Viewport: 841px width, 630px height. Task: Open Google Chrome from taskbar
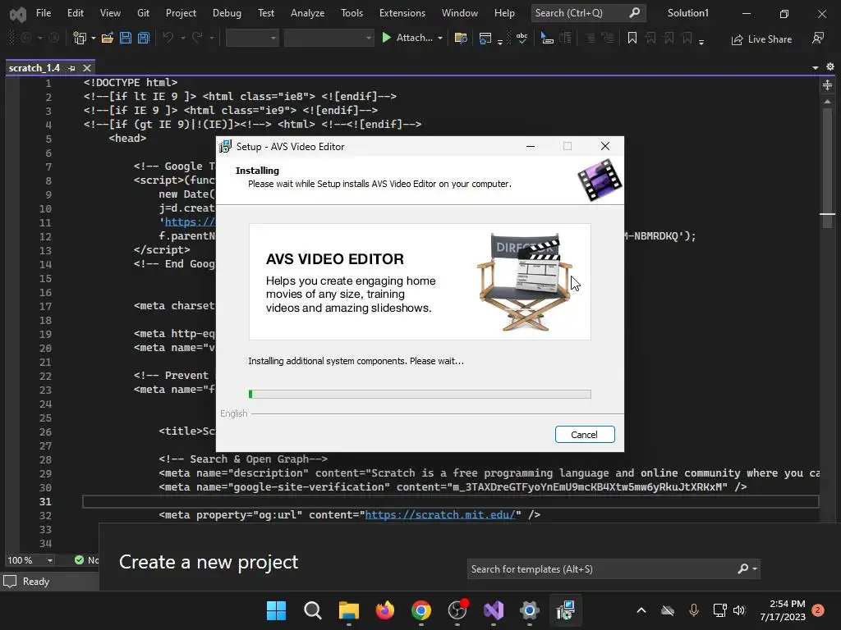coord(421,610)
